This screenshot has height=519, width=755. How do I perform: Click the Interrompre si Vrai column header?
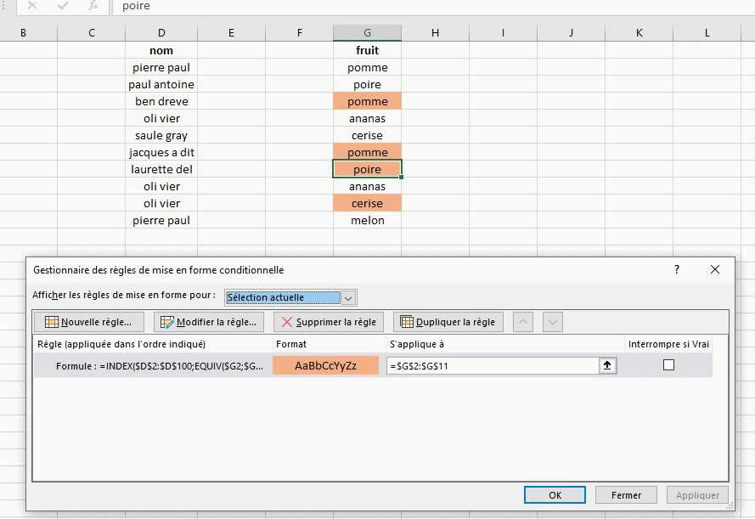pos(668,344)
